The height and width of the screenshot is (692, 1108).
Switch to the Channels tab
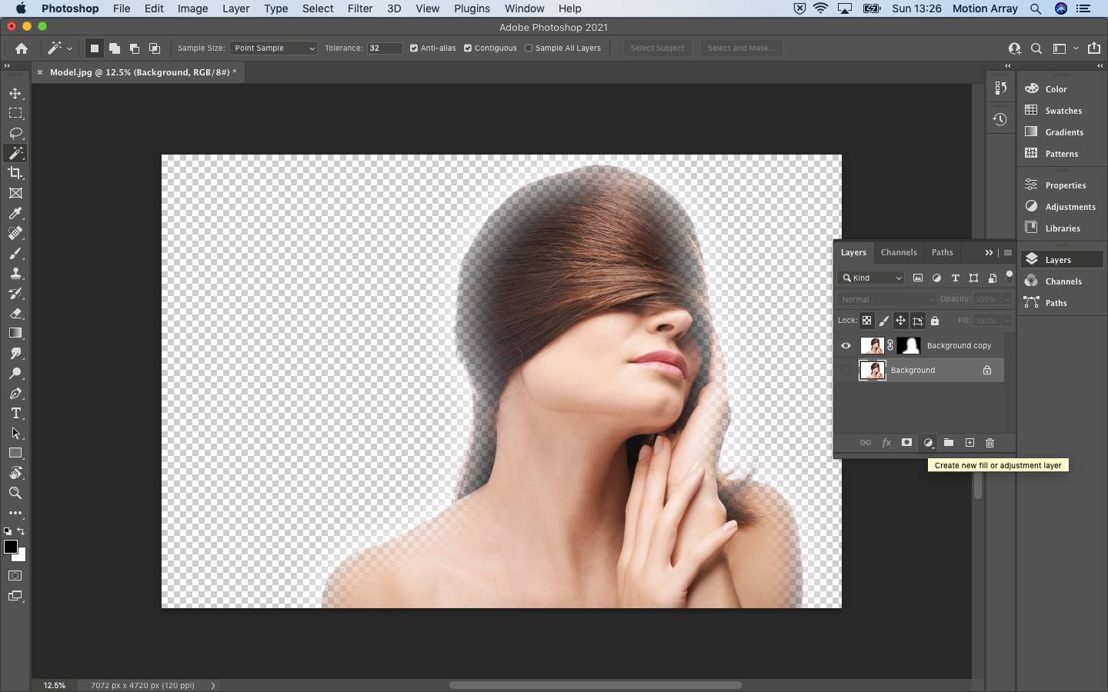click(899, 252)
